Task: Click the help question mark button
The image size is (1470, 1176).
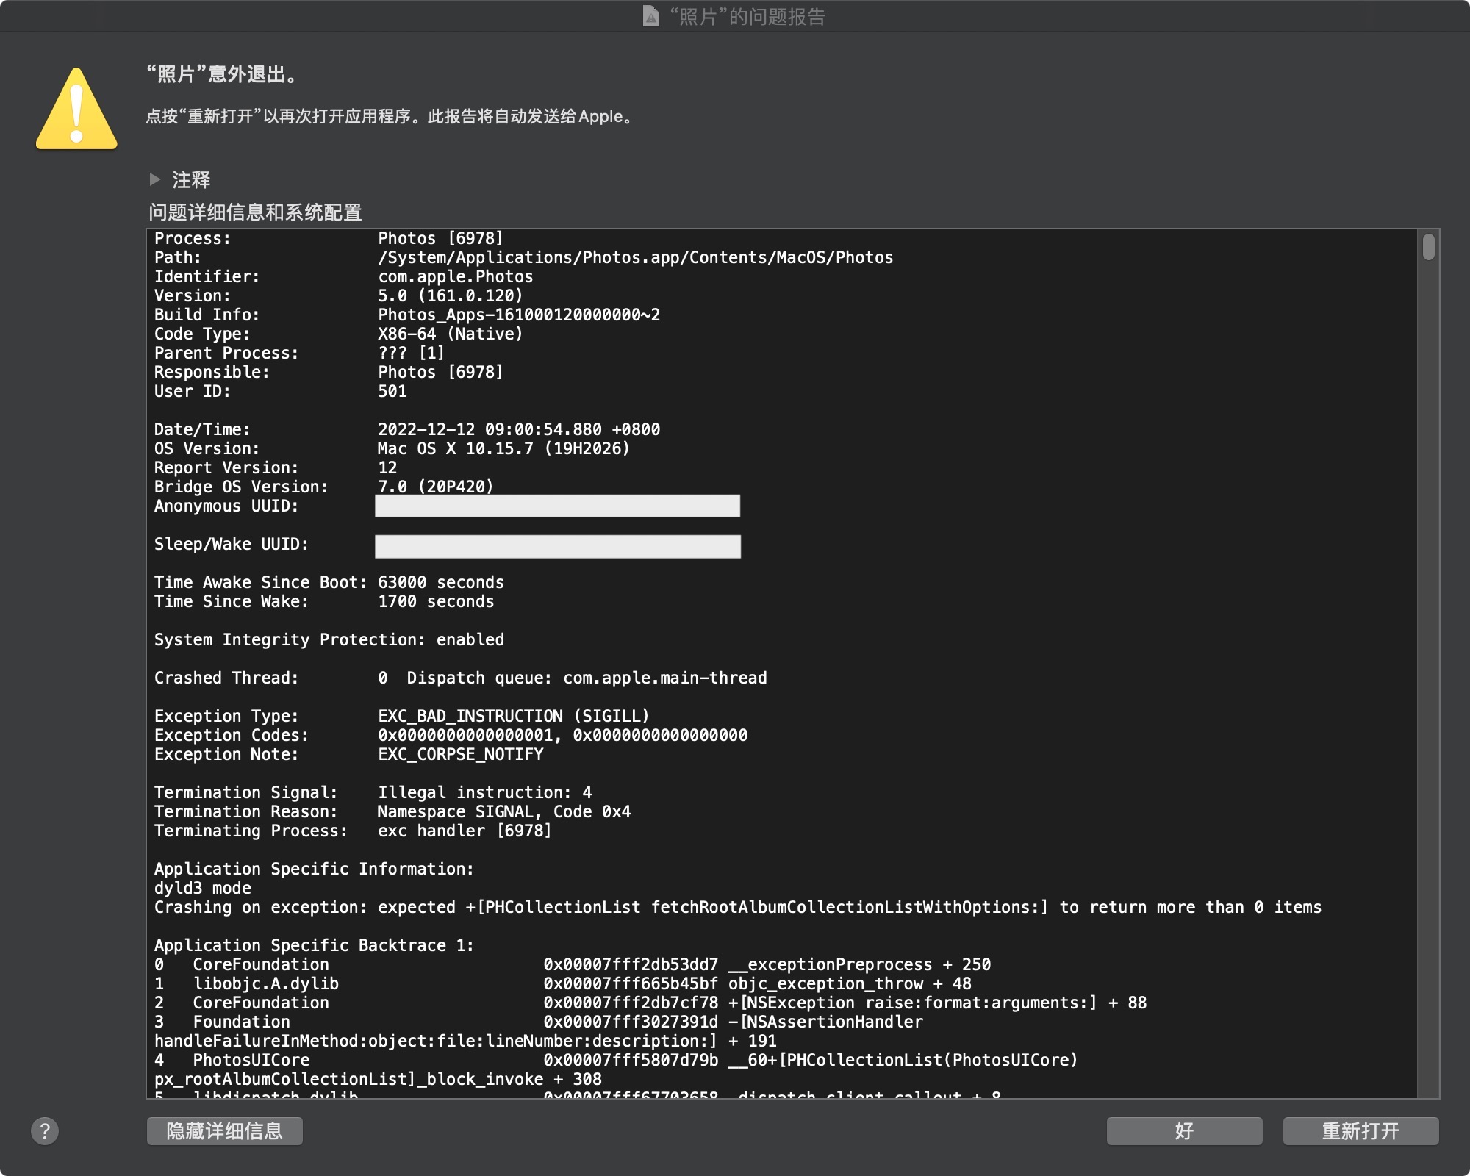Action: click(x=45, y=1130)
